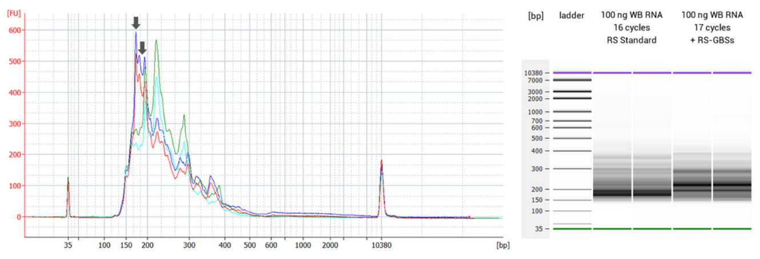Viewport: 760px width, 259px height.
Task: Click the 7000 label beside the gel ladder
Action: 534,80
